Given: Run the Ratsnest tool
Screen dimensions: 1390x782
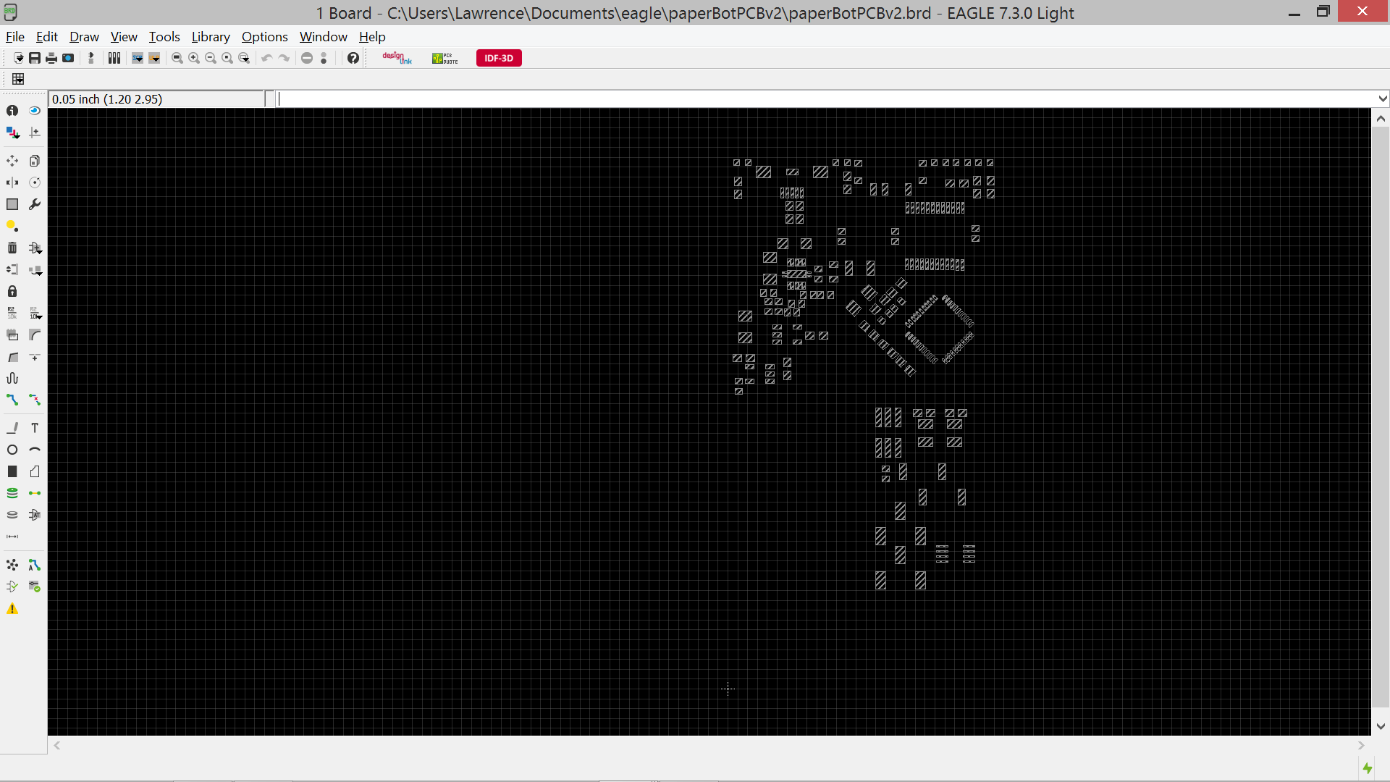Looking at the screenshot, I should (12, 565).
